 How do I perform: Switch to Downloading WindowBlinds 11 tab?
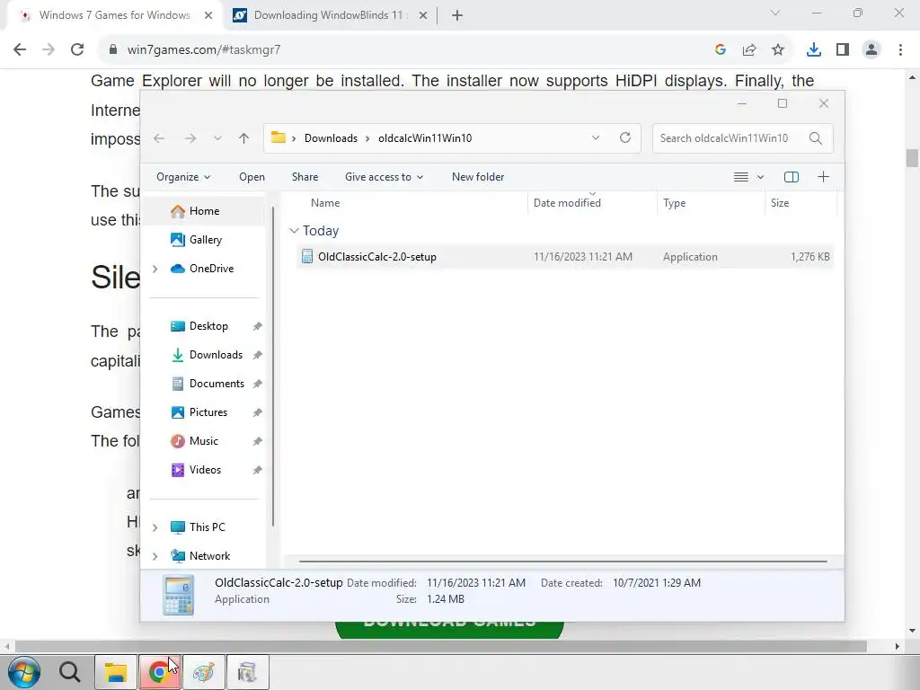(329, 15)
